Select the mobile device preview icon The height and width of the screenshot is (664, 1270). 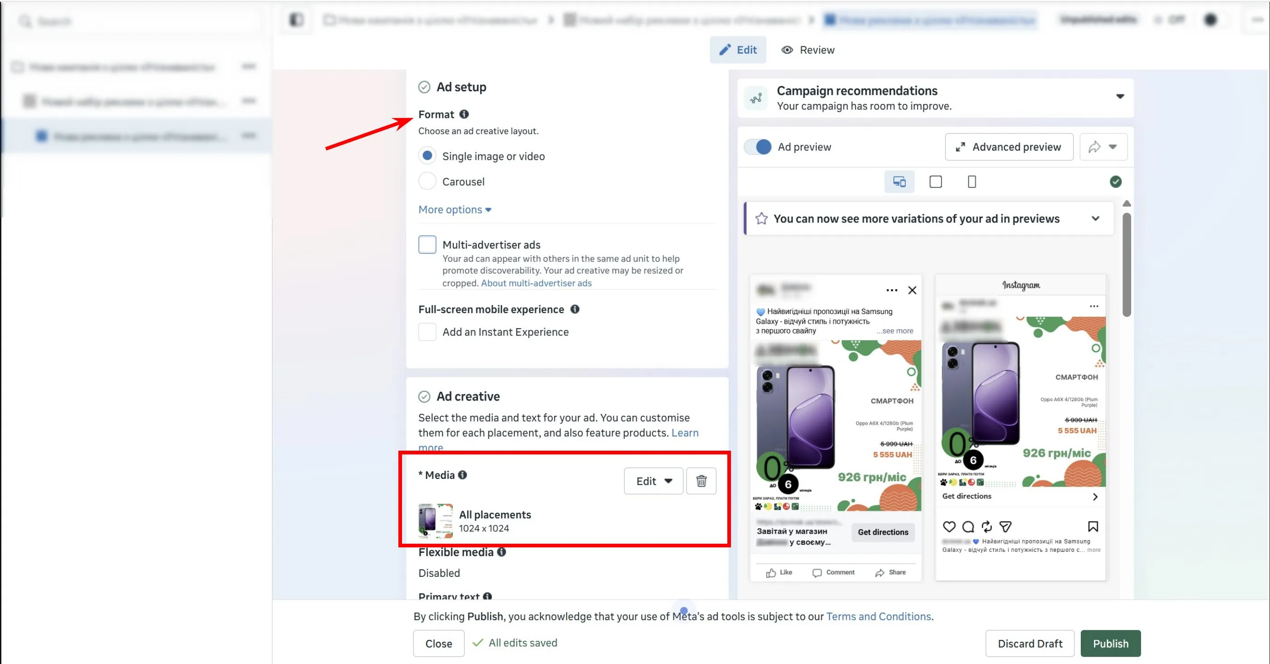coord(971,182)
